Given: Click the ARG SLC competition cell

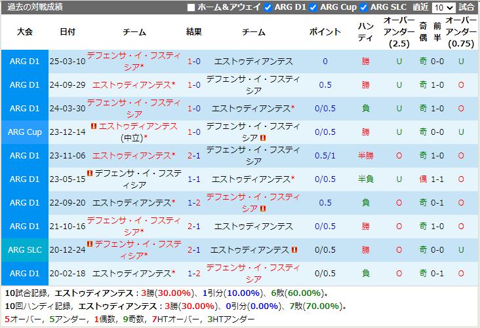Looking at the screenshot, I should [25, 249].
